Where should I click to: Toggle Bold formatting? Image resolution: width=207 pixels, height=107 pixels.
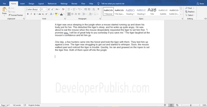[28, 14]
